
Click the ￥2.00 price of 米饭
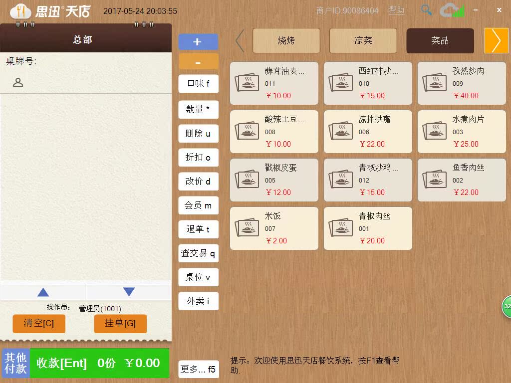[x=276, y=241]
